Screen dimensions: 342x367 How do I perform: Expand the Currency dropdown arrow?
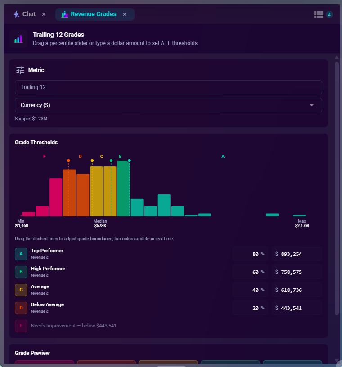coord(311,105)
